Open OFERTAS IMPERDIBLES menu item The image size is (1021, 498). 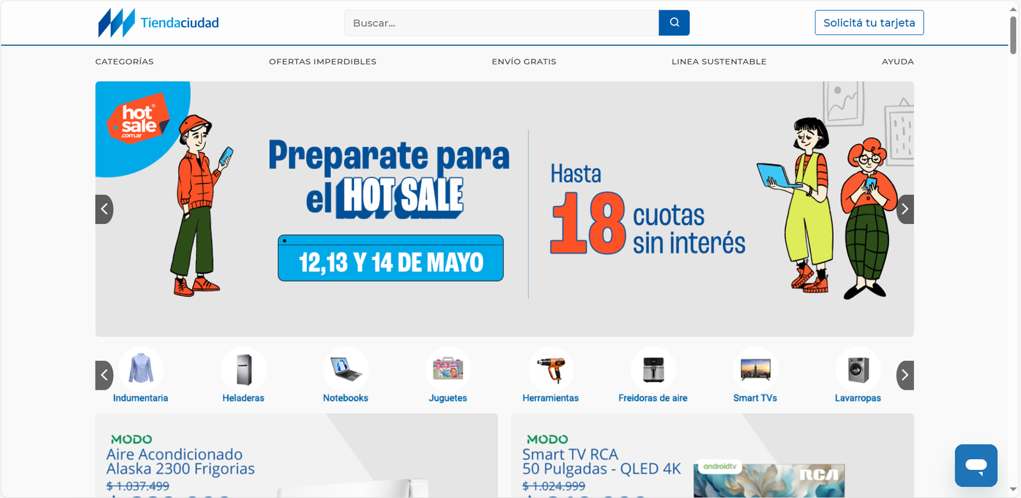tap(322, 62)
